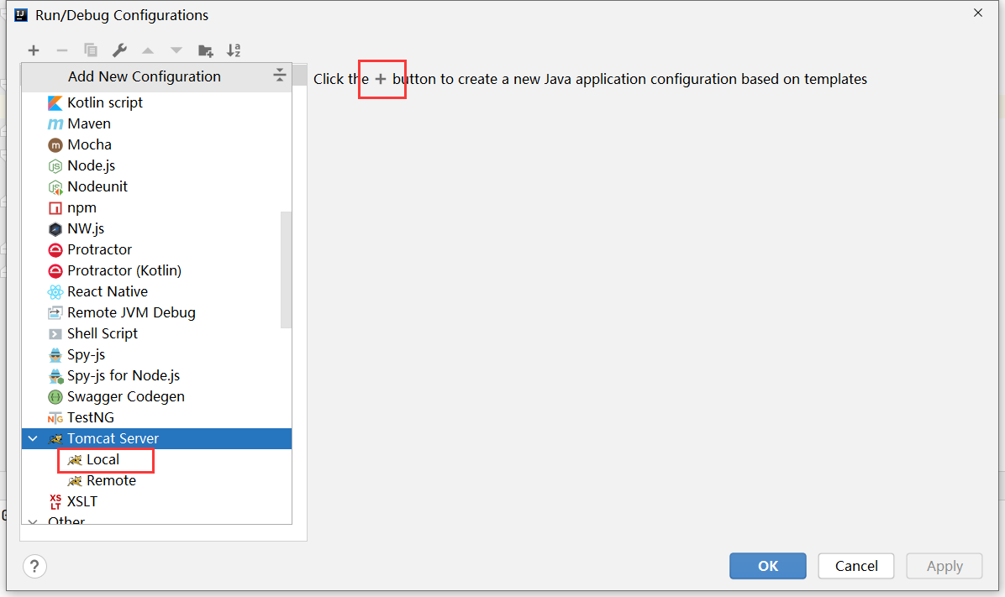Collapse the Tomcat Server node
Viewport: 1005px width, 597px height.
point(33,439)
